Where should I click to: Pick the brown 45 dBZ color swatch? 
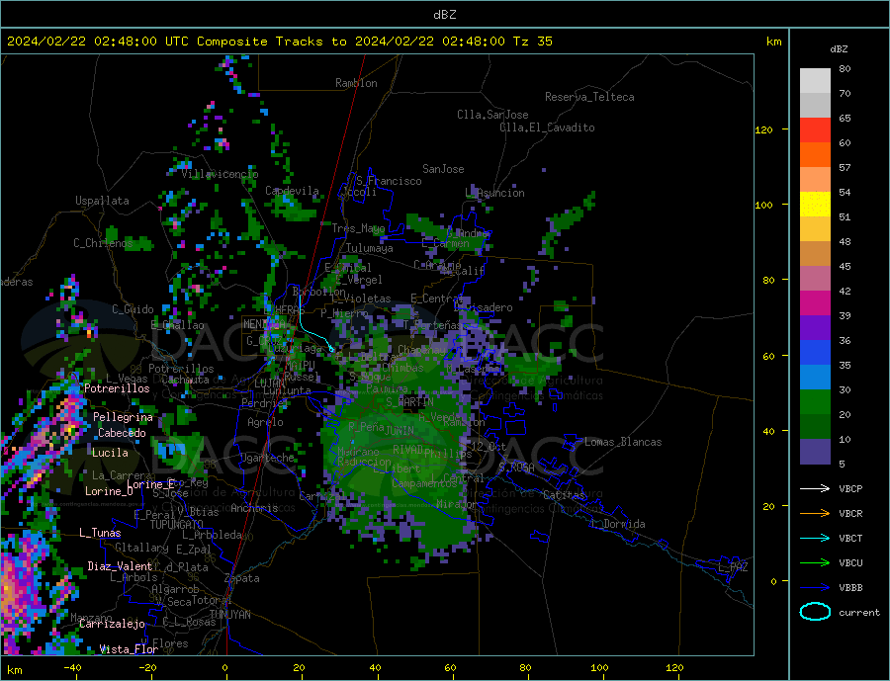815,254
